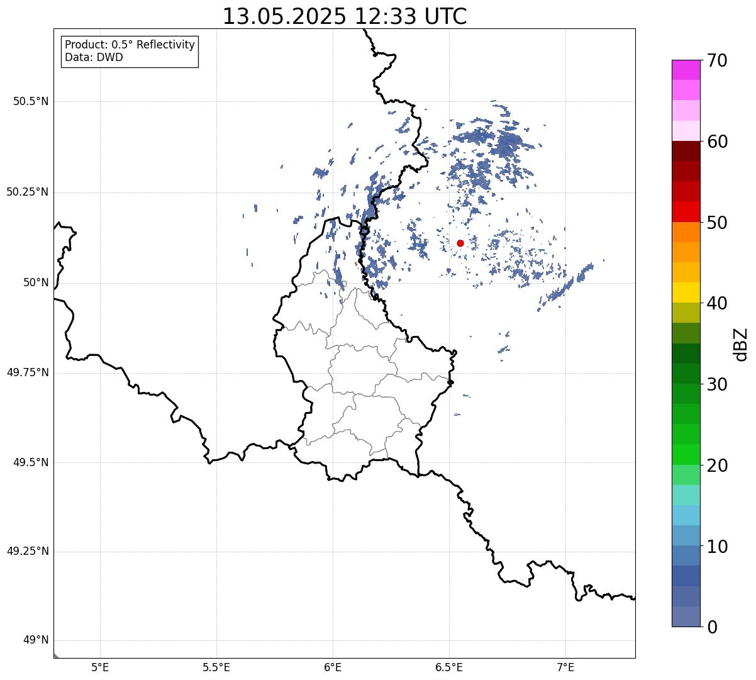Pick the olive swatch just below 40 dBZ

(686, 313)
